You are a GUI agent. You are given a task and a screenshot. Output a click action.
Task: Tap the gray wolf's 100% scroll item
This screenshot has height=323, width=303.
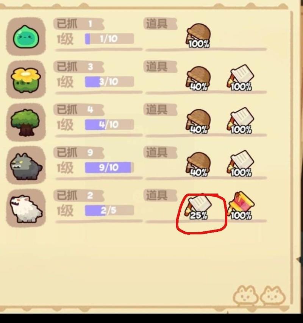coord(241,164)
